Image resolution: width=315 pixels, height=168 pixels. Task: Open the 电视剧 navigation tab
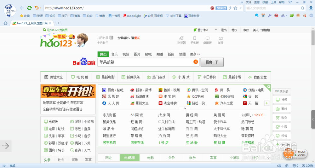[x=80, y=77]
